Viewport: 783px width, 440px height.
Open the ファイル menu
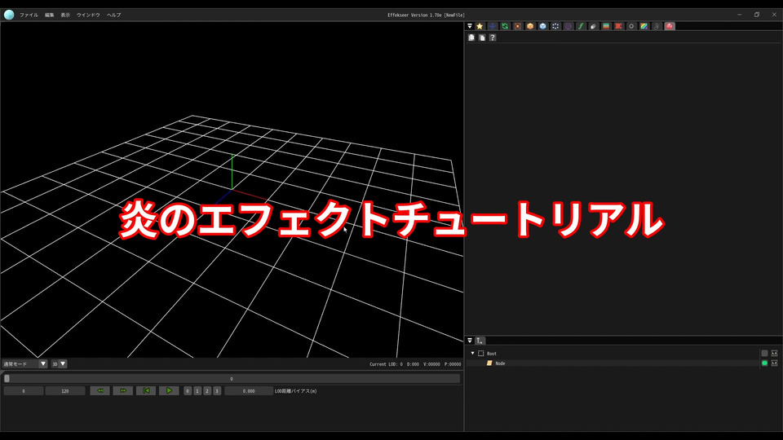click(29, 15)
